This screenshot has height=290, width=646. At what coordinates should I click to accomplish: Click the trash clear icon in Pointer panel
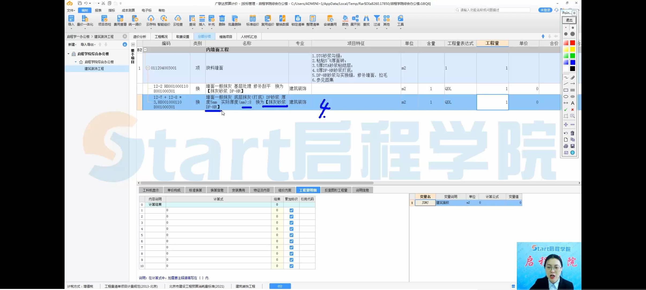click(572, 133)
